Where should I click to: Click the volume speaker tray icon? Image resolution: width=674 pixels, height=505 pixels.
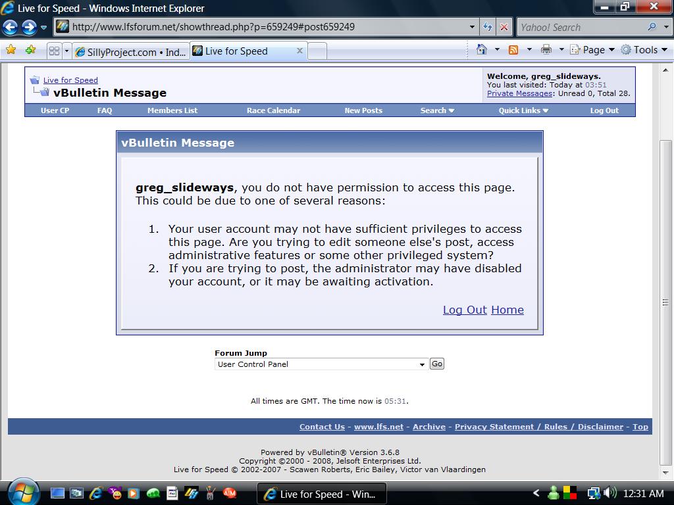click(609, 493)
